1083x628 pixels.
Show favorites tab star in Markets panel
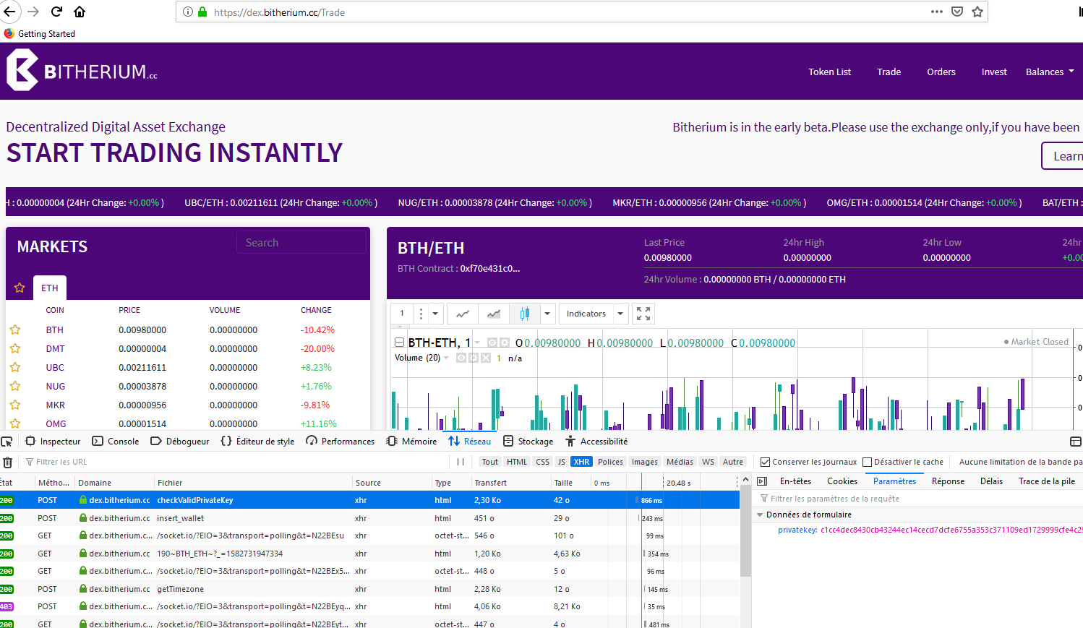coord(20,288)
